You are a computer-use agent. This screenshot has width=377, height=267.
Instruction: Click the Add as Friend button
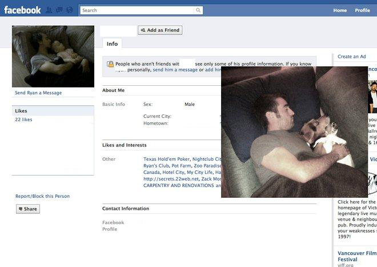[x=160, y=30]
